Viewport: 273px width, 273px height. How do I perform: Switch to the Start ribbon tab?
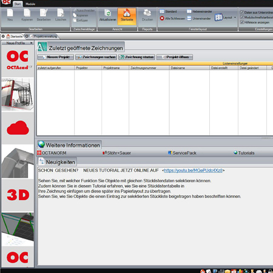(18, 4)
